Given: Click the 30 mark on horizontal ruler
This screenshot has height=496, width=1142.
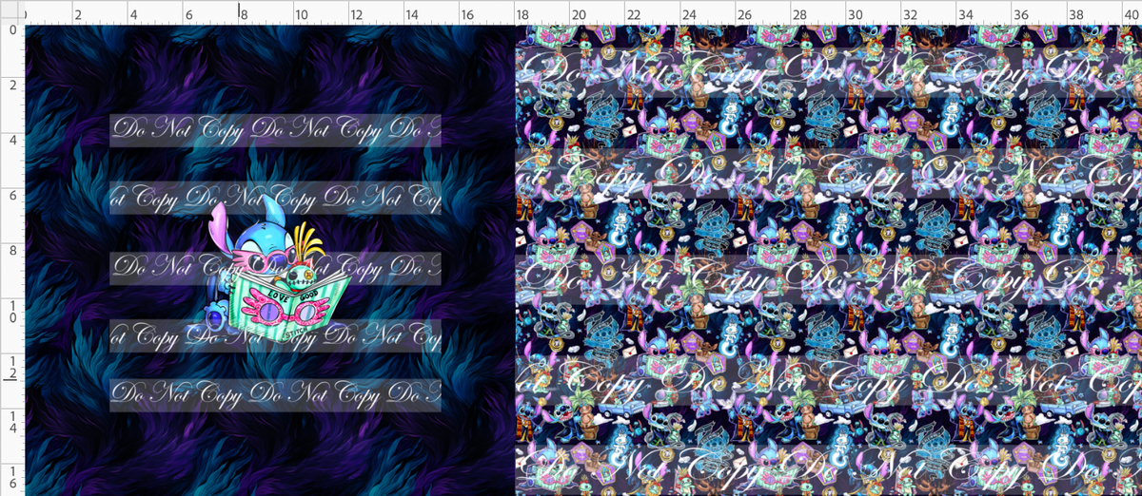Looking at the screenshot, I should coord(855,16).
